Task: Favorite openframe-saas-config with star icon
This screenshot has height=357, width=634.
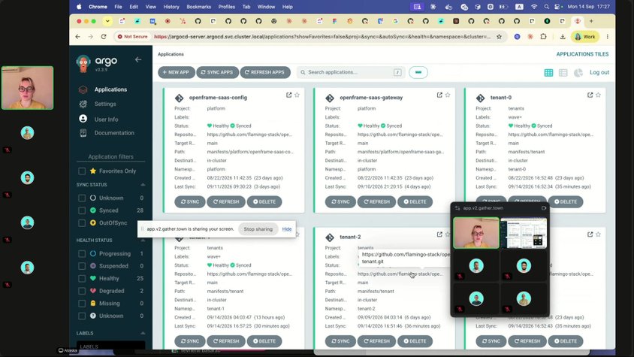Action: [297, 95]
